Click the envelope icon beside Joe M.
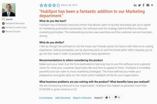Viewport: 157px width, 104px height. pyautogui.click(x=3, y=19)
